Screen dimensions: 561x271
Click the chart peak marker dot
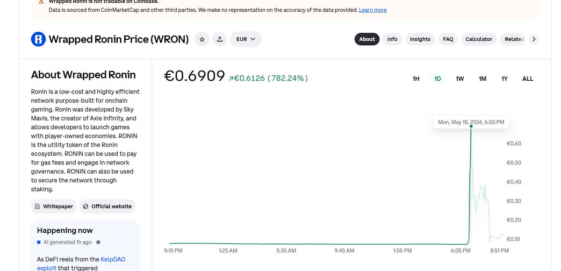(471, 126)
